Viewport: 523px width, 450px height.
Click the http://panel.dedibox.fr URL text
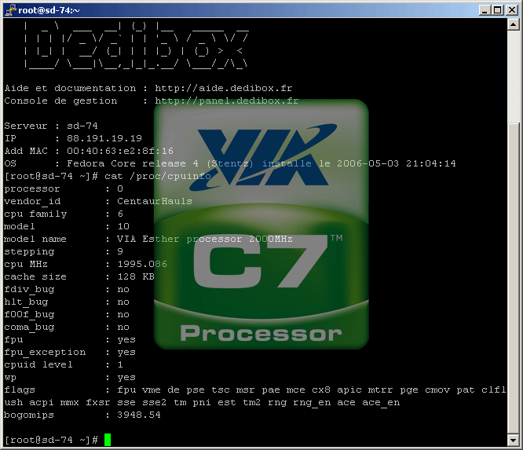[x=226, y=101]
